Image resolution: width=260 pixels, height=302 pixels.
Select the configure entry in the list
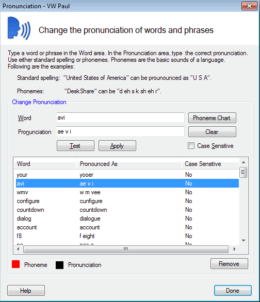[x=127, y=201]
